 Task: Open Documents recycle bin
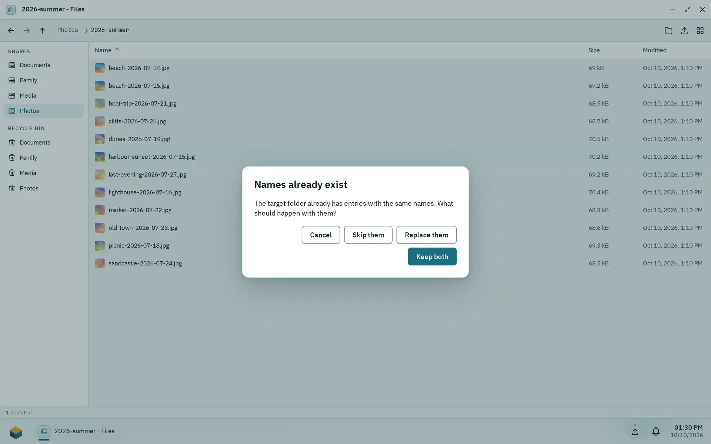(44, 142)
